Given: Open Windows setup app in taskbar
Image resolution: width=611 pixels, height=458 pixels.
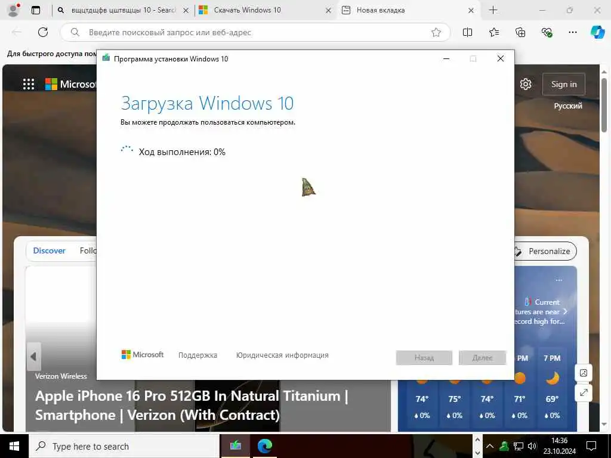Looking at the screenshot, I should [235, 446].
